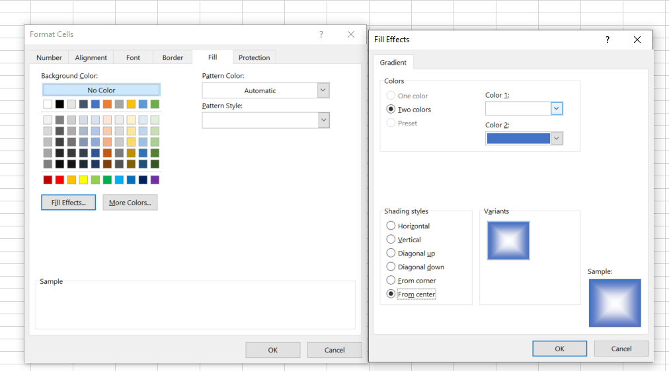Select the gradient variant thumbnail
Viewport: 669px width, 371px height.
pyautogui.click(x=508, y=240)
